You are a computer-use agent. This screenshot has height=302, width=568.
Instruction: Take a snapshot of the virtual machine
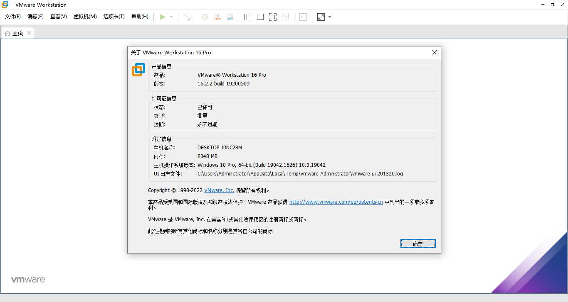point(204,17)
